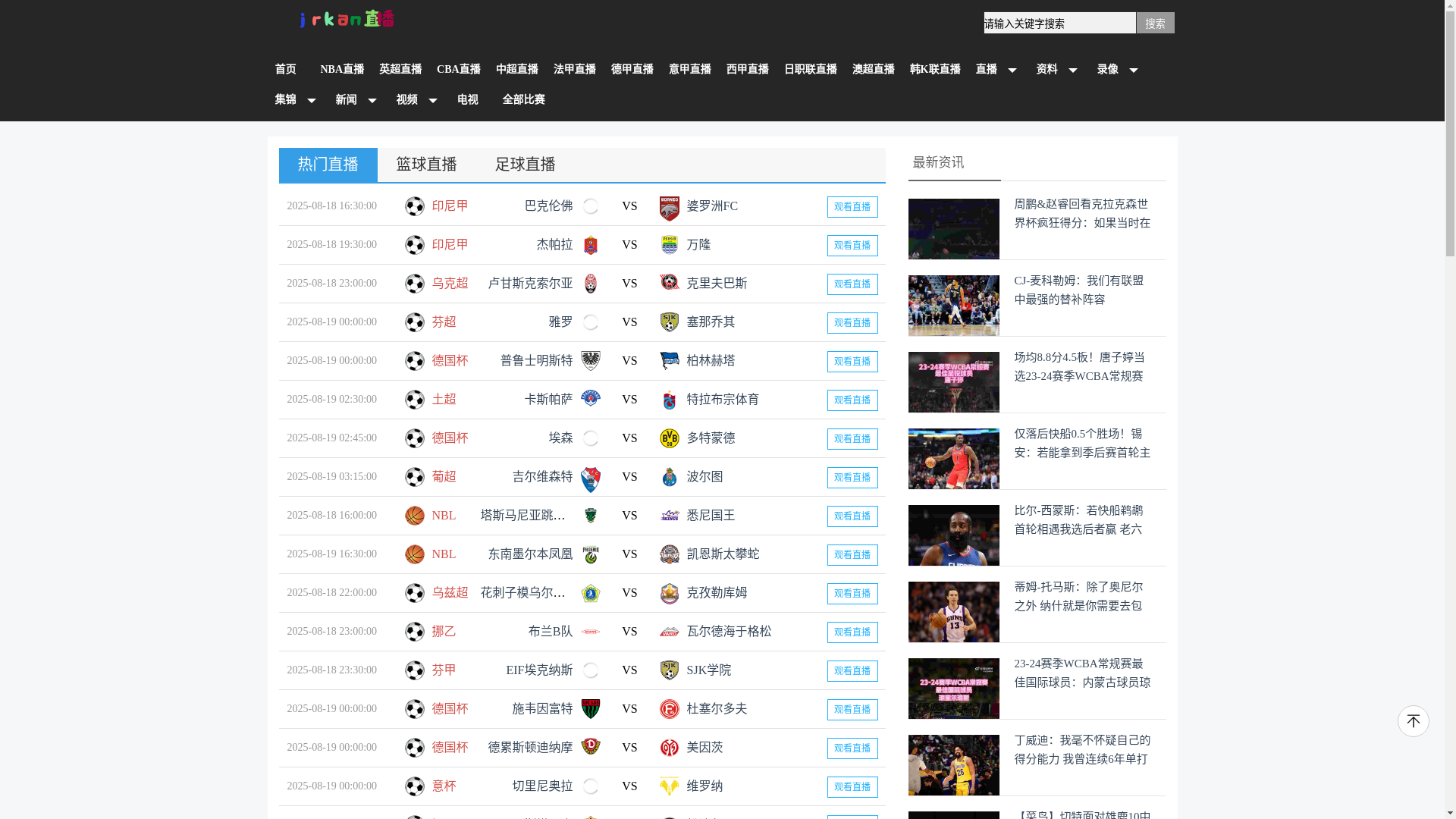Click SJK学院 team badge
Screen dimensions: 1456x819
pyautogui.click(x=669, y=670)
